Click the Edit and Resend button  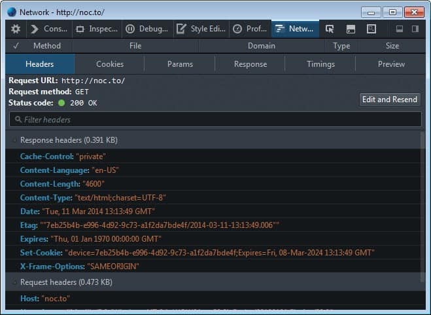pyautogui.click(x=390, y=100)
